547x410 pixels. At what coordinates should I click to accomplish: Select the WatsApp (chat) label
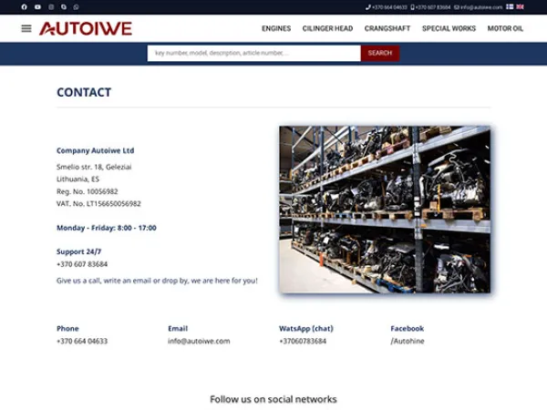tap(306, 328)
